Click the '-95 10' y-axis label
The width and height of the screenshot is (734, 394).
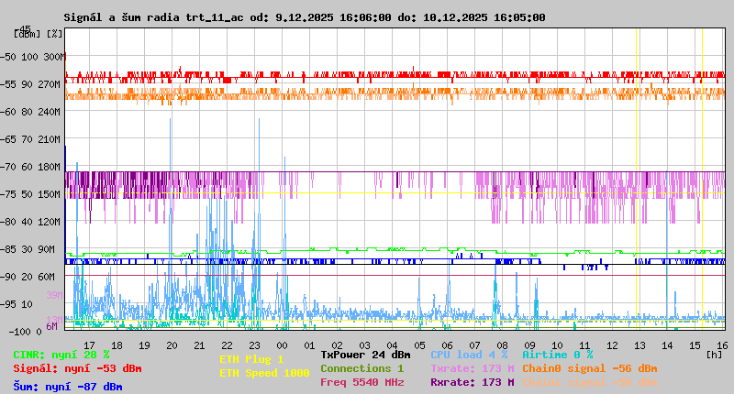click(x=17, y=304)
